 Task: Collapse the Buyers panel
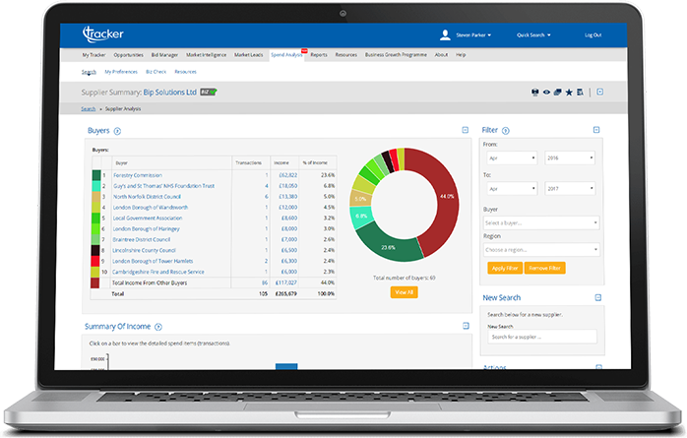pyautogui.click(x=466, y=130)
